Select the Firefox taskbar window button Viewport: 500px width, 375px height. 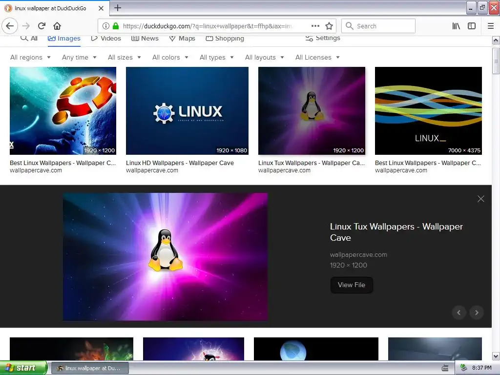(90, 368)
